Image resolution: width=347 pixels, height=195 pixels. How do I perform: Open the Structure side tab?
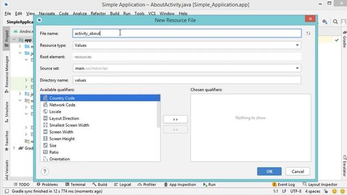pos(7,112)
